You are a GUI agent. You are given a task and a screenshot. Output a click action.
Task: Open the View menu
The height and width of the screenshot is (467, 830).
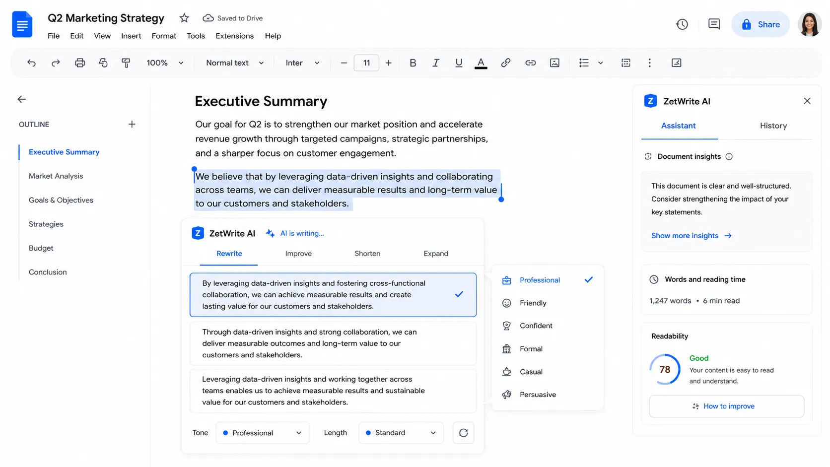coord(102,36)
